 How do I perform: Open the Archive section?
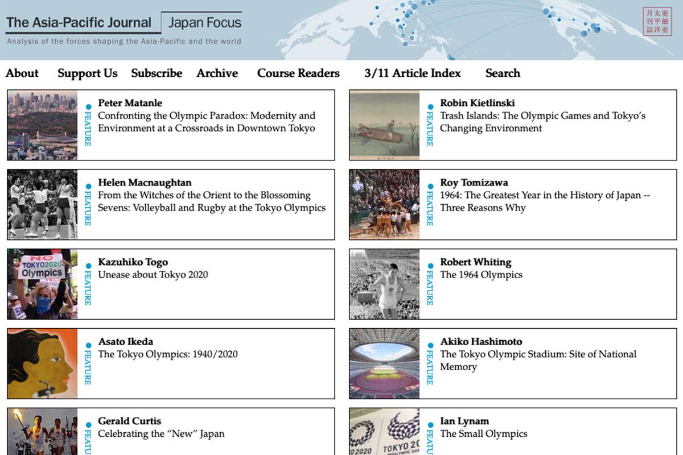[x=217, y=73]
